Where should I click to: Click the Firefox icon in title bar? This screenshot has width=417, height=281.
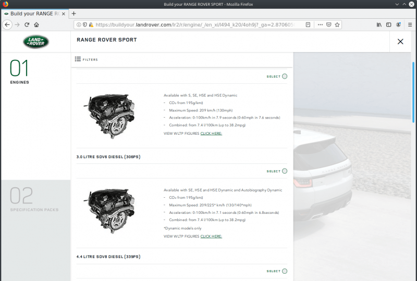click(5, 4)
